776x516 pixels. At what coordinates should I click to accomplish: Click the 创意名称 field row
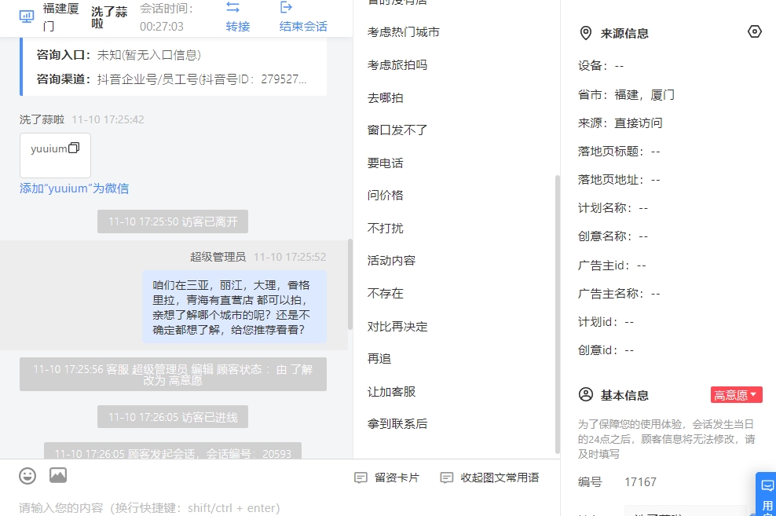click(x=613, y=236)
